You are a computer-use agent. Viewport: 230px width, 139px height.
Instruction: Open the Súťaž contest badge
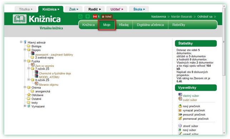tap(107, 16)
